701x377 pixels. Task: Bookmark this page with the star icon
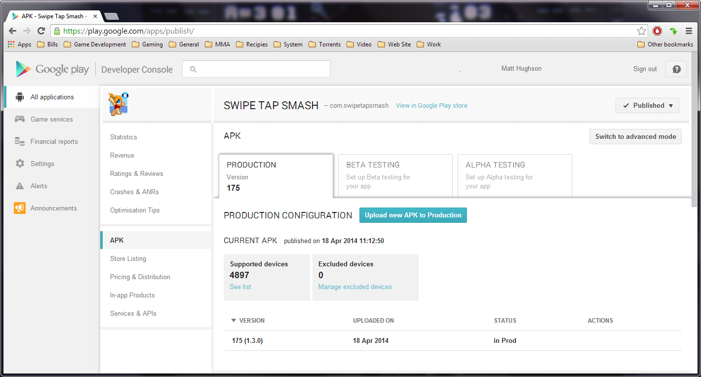641,31
